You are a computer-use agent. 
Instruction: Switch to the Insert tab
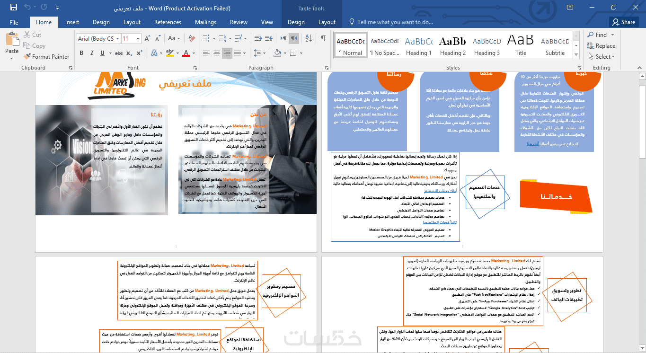(x=72, y=22)
